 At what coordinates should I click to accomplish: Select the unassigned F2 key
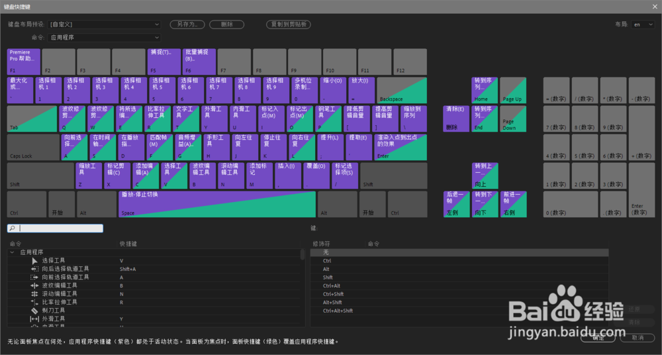tap(59, 62)
